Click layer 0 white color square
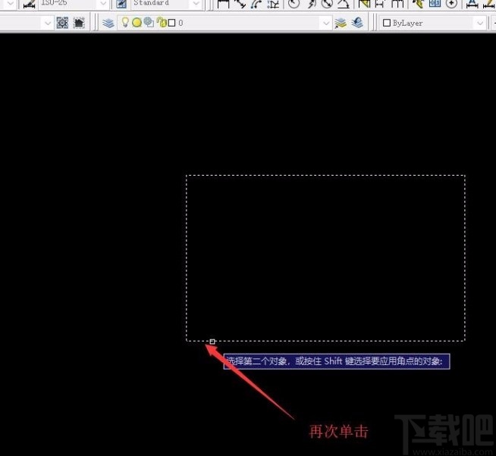The width and height of the screenshot is (496, 456). [171, 23]
